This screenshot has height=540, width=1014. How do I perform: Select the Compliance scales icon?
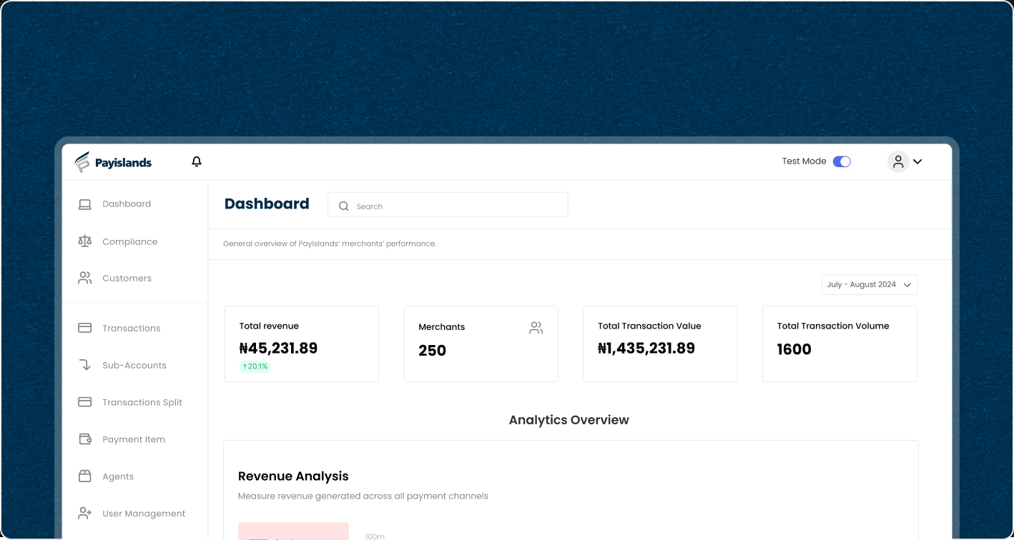pos(84,241)
